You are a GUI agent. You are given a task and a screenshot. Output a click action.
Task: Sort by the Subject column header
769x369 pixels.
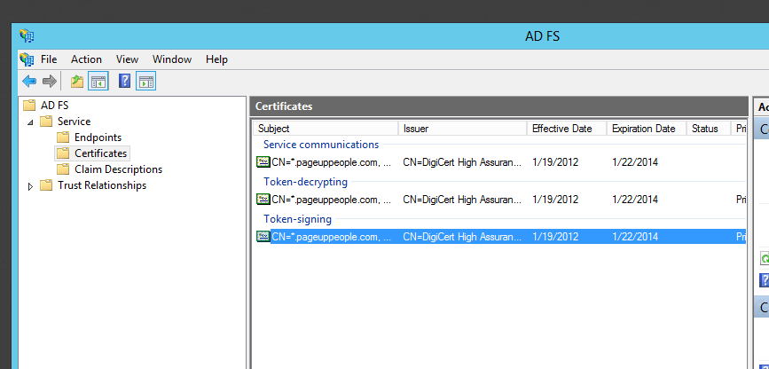coord(326,129)
